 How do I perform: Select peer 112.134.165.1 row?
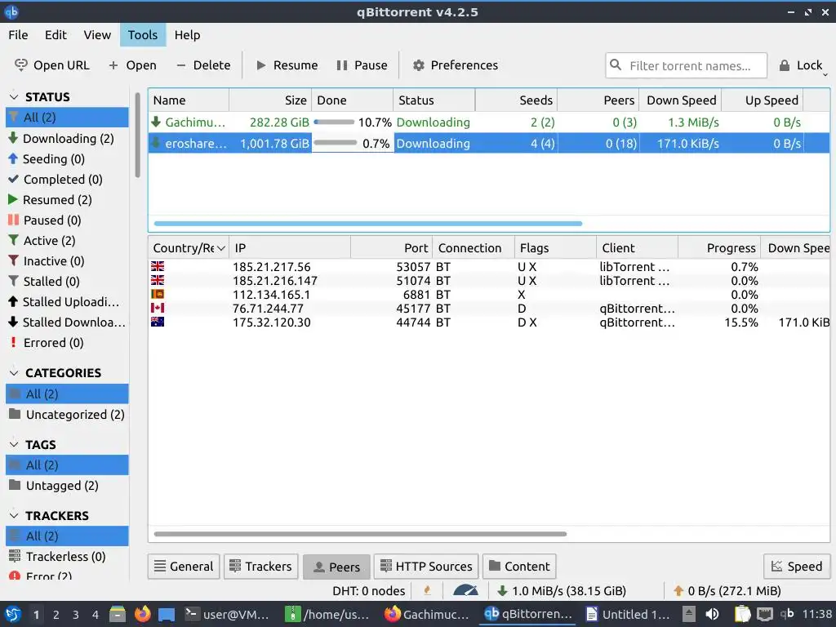tap(489, 295)
